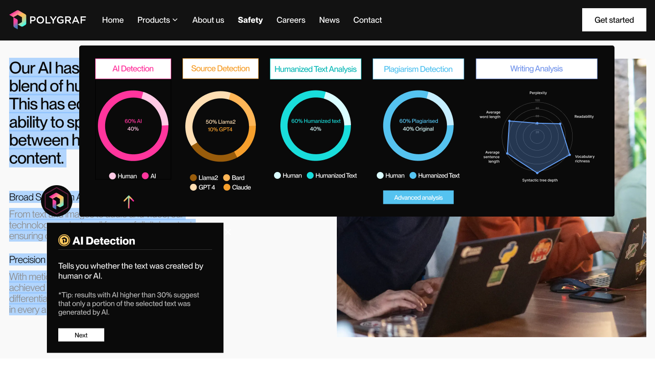
Task: Click the '10% GPT4' chart label
Action: [x=220, y=130]
